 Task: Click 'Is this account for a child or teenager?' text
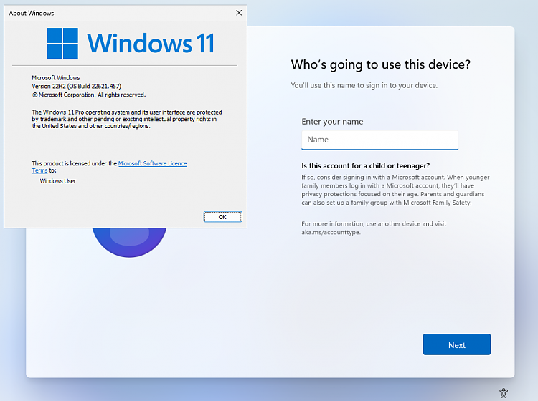click(365, 165)
